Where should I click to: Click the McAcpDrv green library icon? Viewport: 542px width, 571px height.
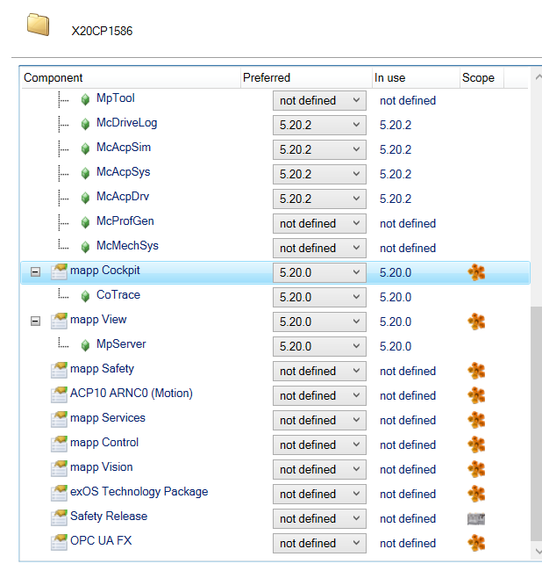(x=85, y=198)
